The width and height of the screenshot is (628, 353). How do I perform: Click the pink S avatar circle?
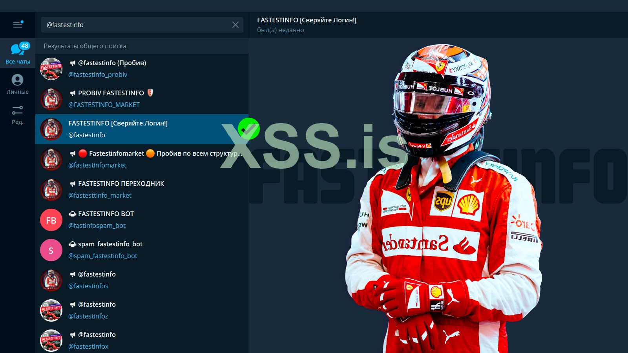51,250
